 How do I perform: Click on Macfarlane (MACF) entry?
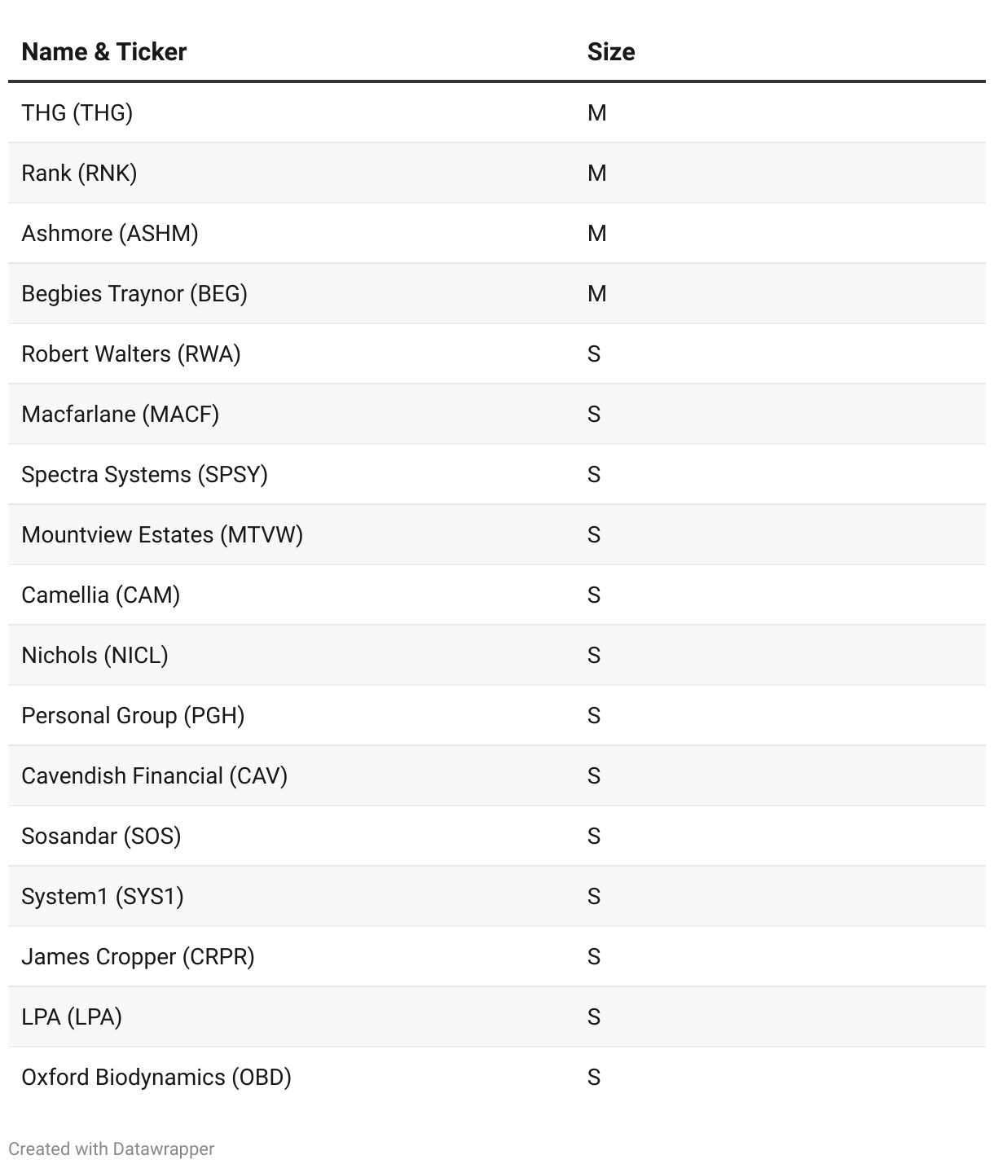(121, 414)
